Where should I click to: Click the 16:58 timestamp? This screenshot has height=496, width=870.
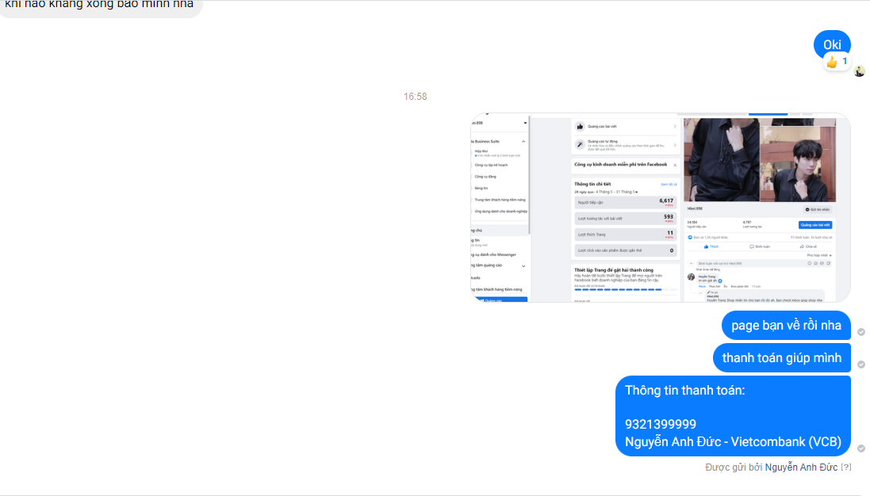pos(415,97)
